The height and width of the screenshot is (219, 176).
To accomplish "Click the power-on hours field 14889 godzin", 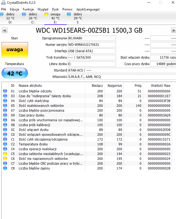I will click(163, 64).
